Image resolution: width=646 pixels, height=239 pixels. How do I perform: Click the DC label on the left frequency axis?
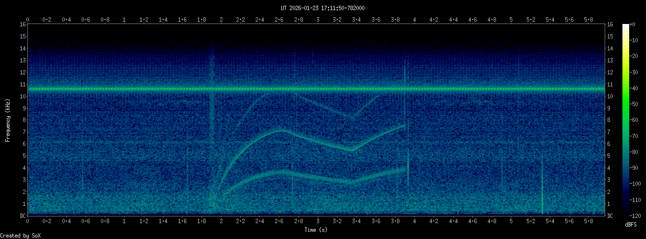coord(22,216)
